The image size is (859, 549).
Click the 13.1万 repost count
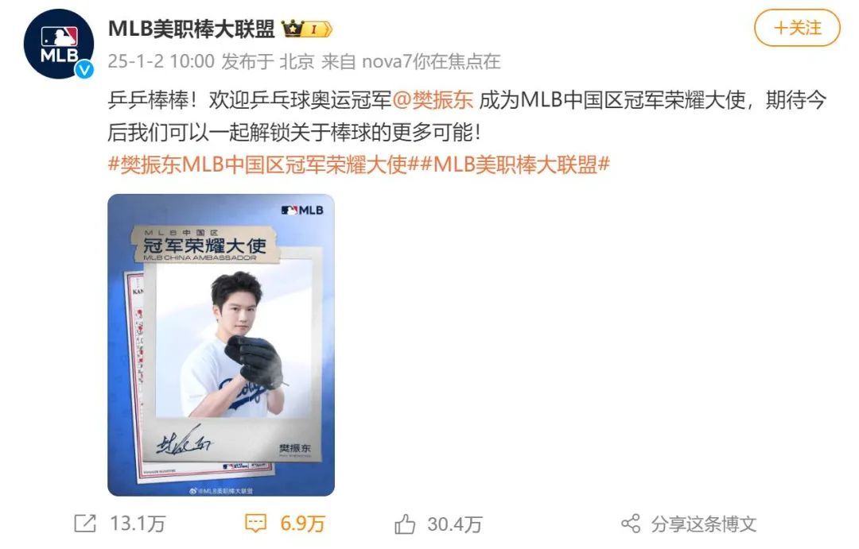pyautogui.click(x=138, y=524)
